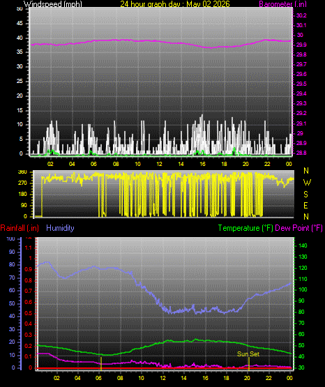Click the yellow sunrise marker line near 06
Screen dimensions: 325x387
coord(101,363)
